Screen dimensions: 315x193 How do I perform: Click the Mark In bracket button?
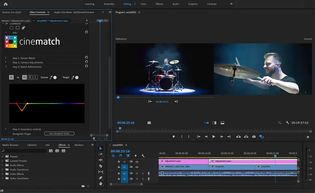[x=182, y=137]
